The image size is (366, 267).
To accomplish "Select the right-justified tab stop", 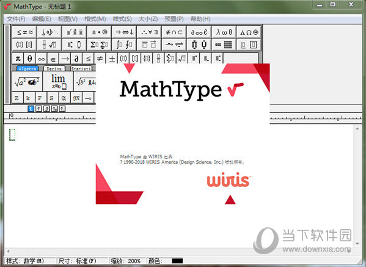I will click(46, 109).
